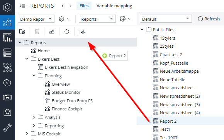Select the Test1907 file
The height and width of the screenshot is (140, 224).
point(168,138)
